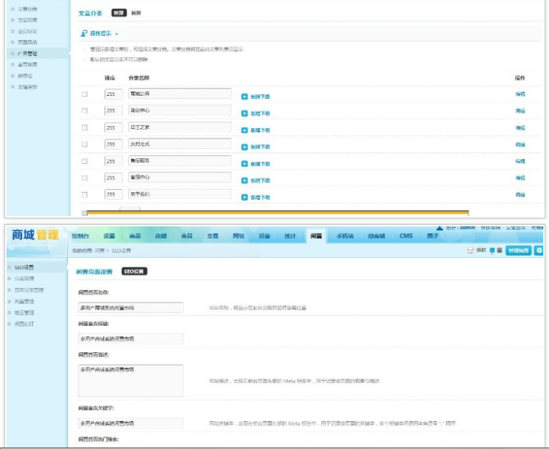Open the gear settings icon in the header

click(539, 251)
